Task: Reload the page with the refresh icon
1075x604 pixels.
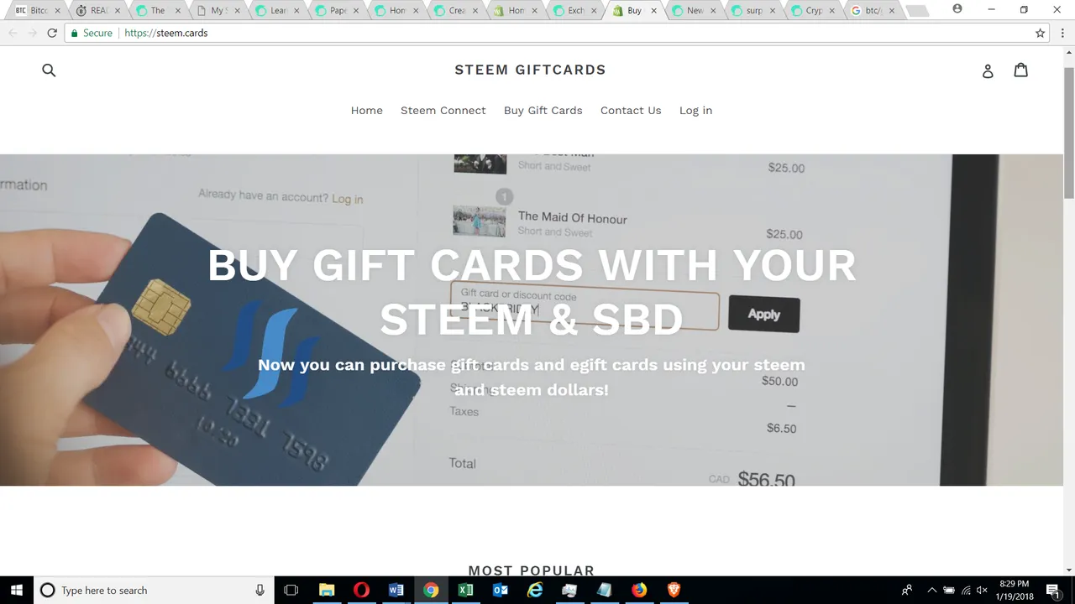Action: tap(52, 33)
